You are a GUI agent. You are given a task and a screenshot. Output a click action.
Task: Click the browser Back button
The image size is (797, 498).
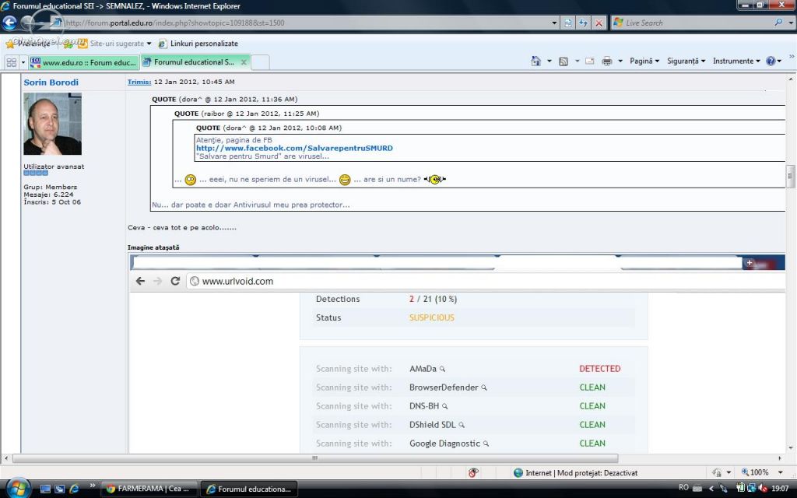point(9,23)
